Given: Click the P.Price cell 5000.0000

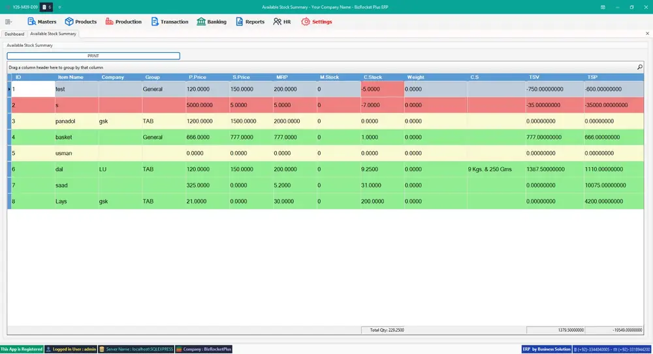Looking at the screenshot, I should point(208,105).
